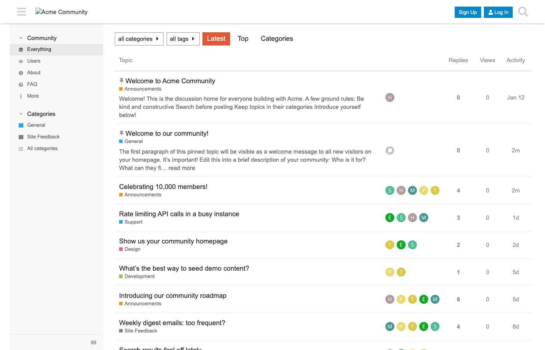This screenshot has width=545, height=350.
Task: Click the Sign Up button
Action: click(x=468, y=12)
